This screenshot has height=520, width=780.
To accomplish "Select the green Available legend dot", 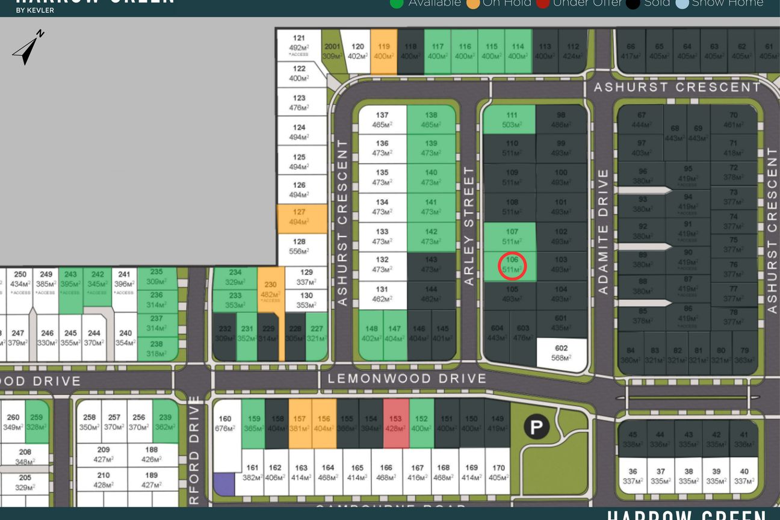I will click(397, 3).
